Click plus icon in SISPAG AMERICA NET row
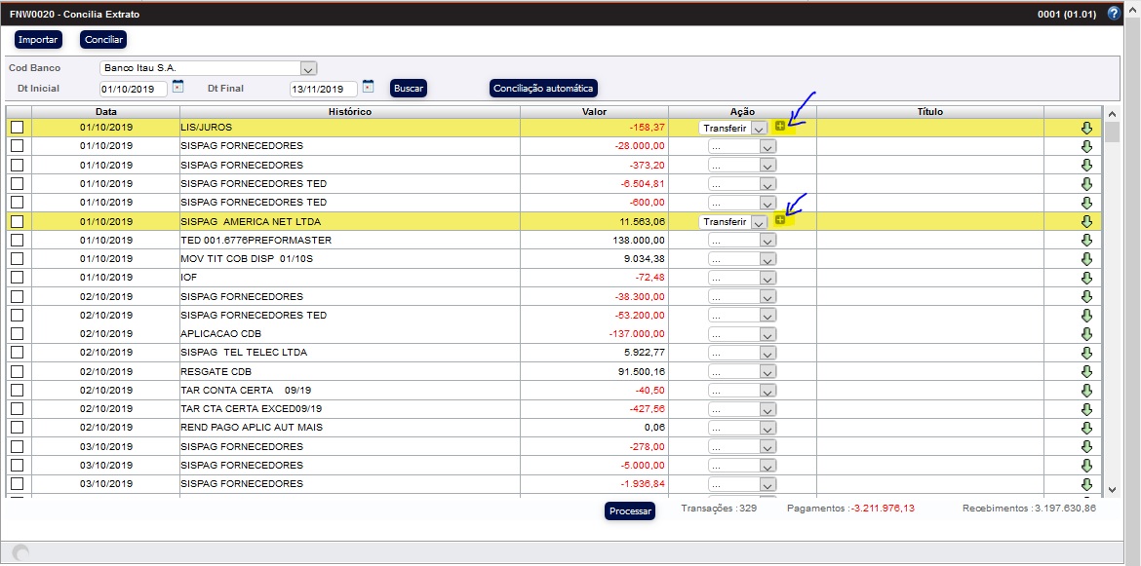Image resolution: width=1141 pixels, height=566 pixels. click(779, 220)
